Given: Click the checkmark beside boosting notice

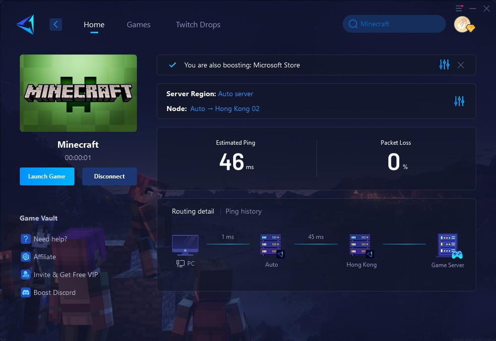Looking at the screenshot, I should pyautogui.click(x=173, y=65).
